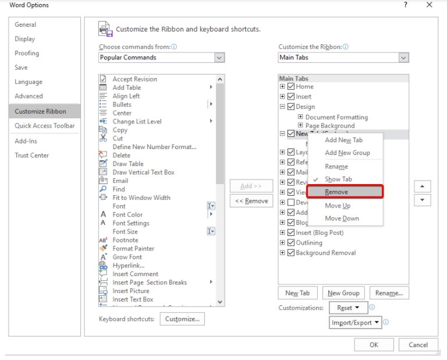Screen dimensions: 447x360
Task: Click the Change List Level icon
Action: tap(103, 121)
